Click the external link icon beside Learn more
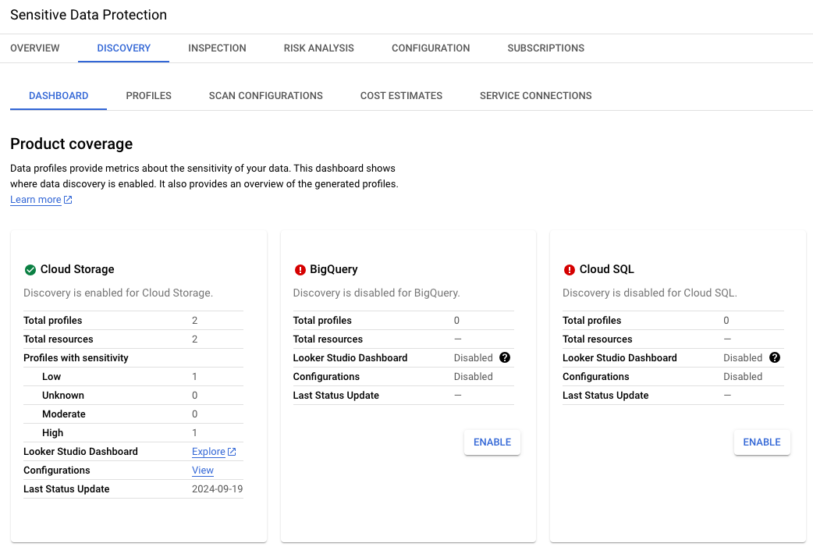813x554 pixels. coord(68,200)
